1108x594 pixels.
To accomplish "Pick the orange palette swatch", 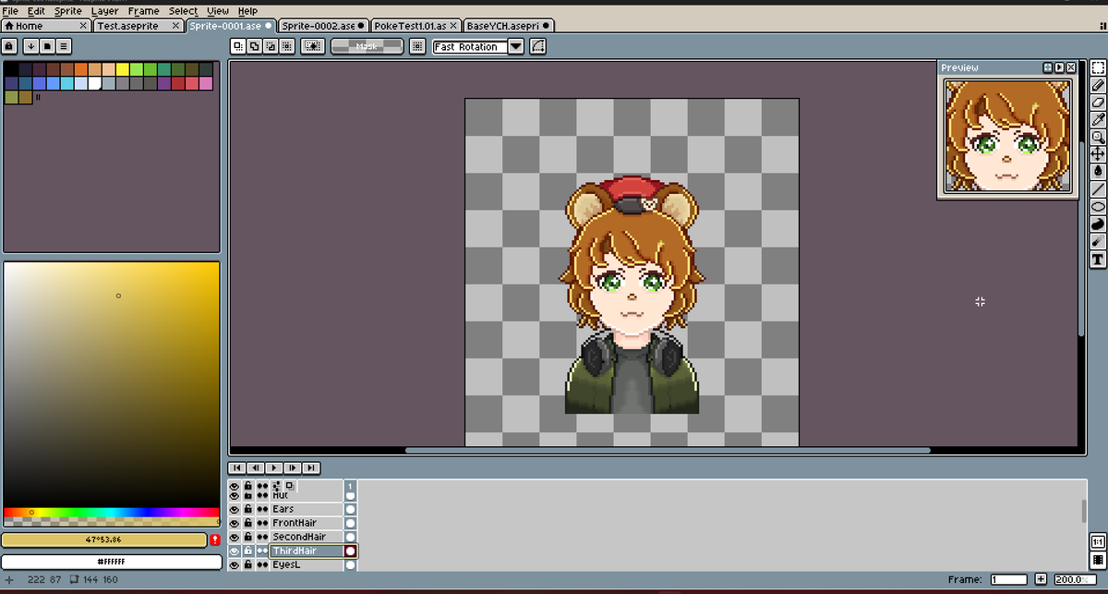I will tap(80, 69).
